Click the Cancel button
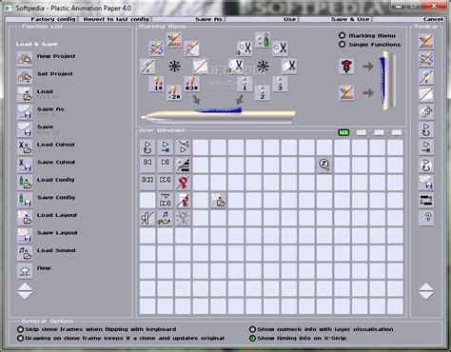Viewport: 451px width, 352px height. pos(408,19)
